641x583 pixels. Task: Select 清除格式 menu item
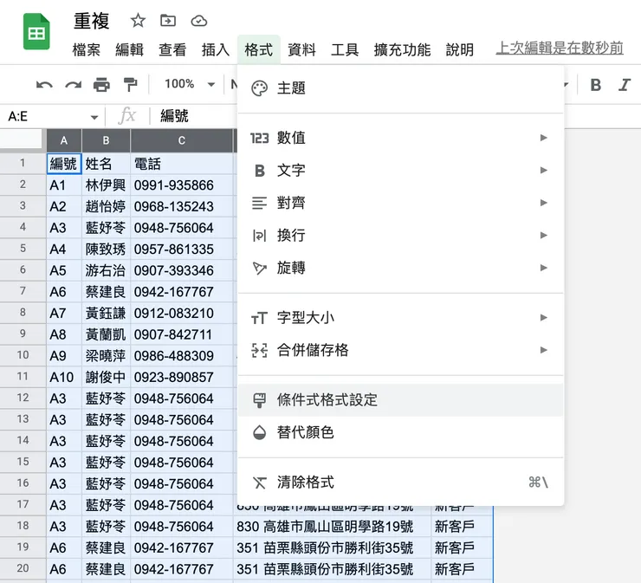coord(400,483)
